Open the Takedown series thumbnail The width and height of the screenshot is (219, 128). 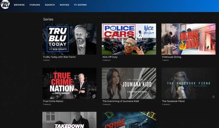point(69,120)
